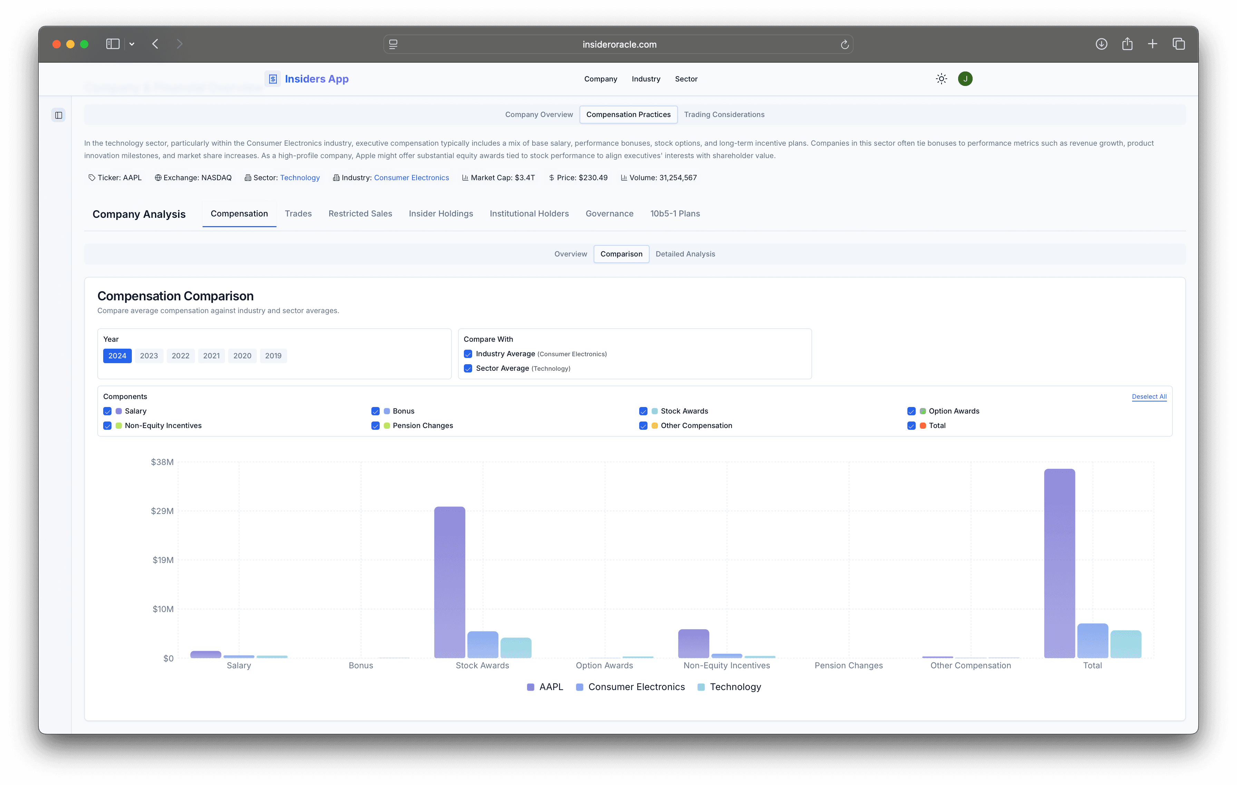1237x785 pixels.
Task: Select the 2022 year button
Action: (180, 356)
